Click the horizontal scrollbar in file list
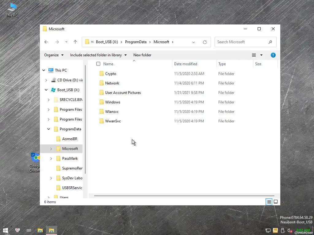Image resolution: width=314 pixels, height=235 pixels. coord(184,196)
